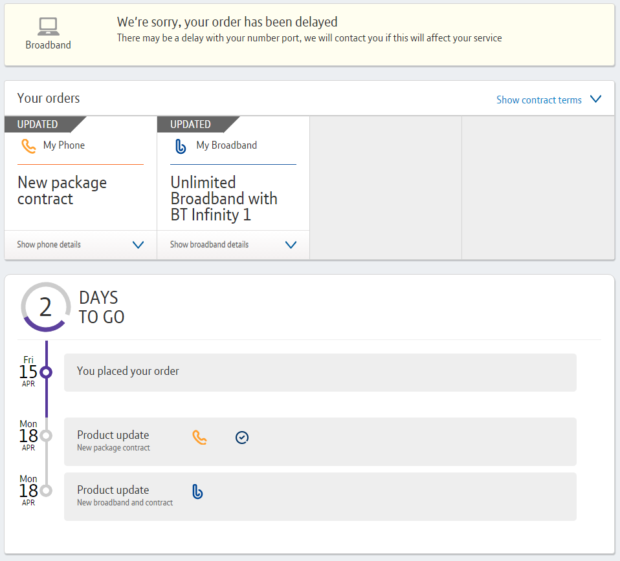
Task: Expand Show broadband details chevron
Action: (291, 245)
